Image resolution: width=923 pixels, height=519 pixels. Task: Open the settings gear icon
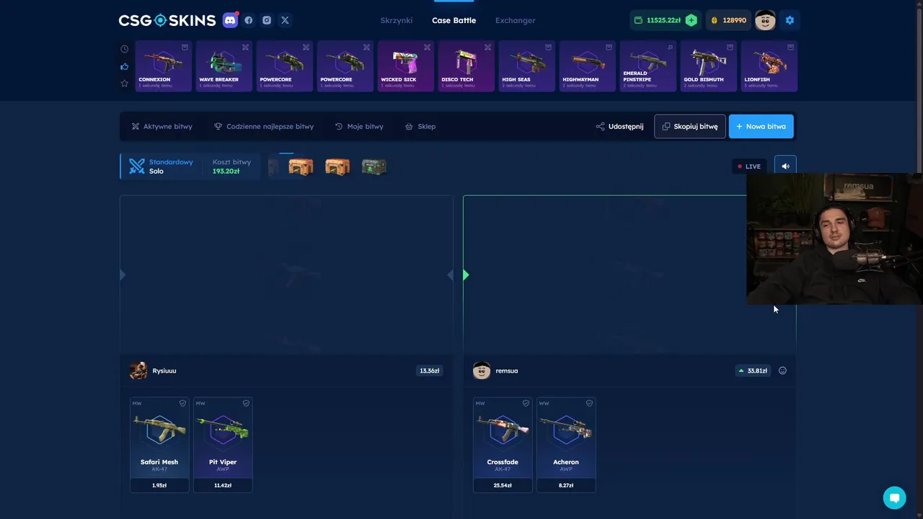coord(790,20)
